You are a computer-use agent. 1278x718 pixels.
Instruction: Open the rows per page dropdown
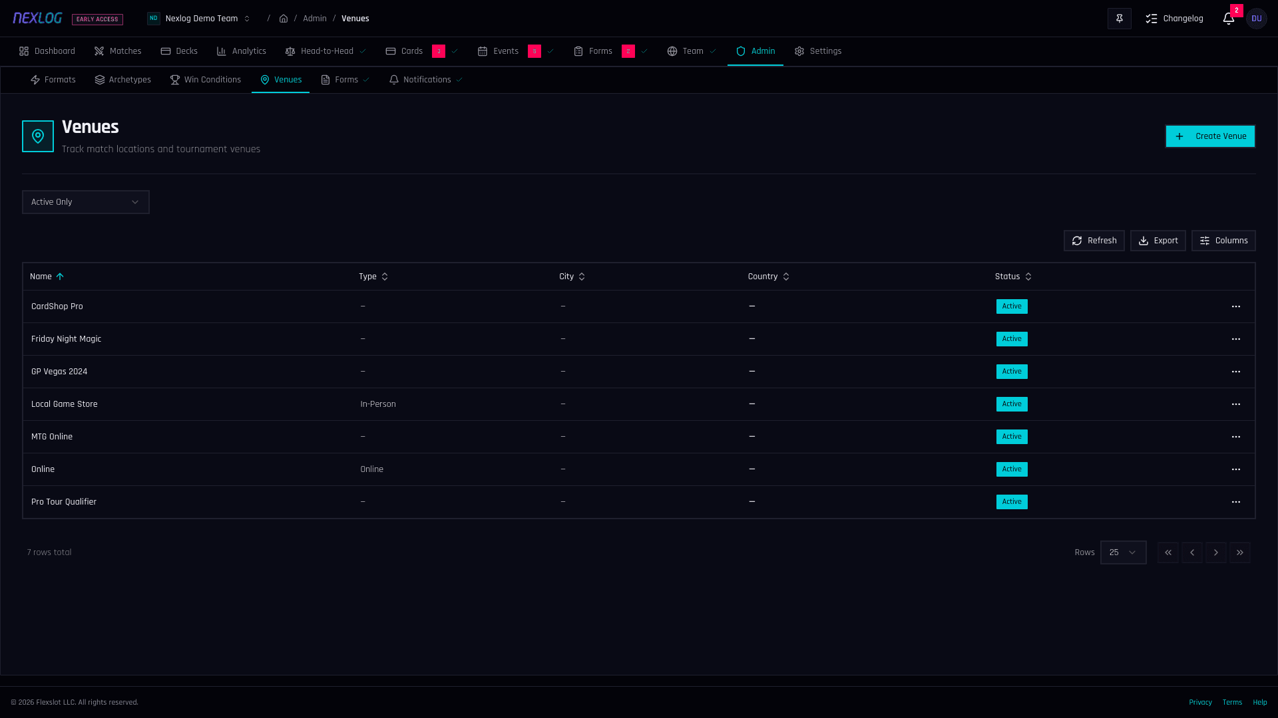pos(1123,552)
